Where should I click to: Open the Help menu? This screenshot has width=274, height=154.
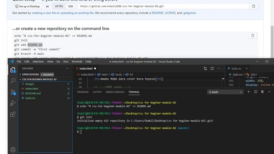click(x=88, y=62)
